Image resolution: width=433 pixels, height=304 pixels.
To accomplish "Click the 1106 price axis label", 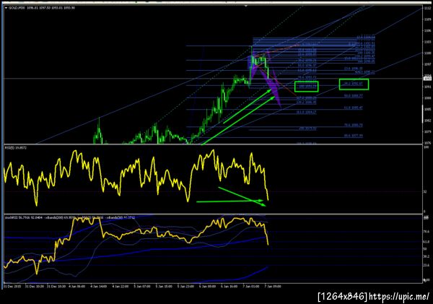I will (427, 30).
